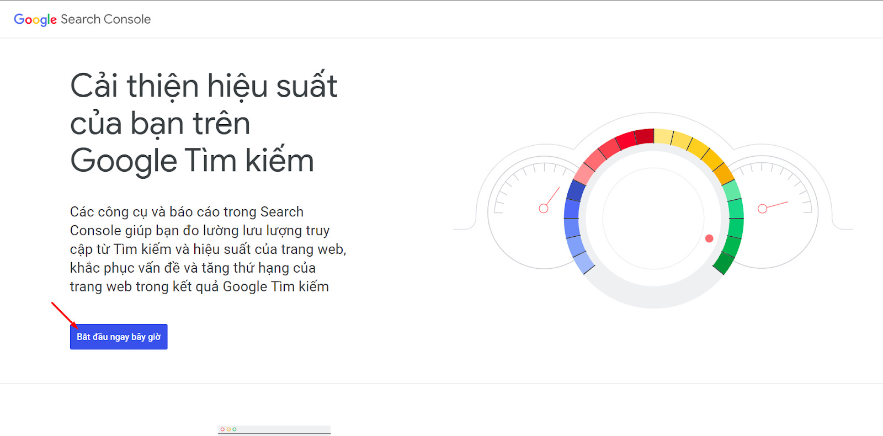Select the dark red segment of the gauge
Viewport: 883px width, 436px height.
point(643,136)
